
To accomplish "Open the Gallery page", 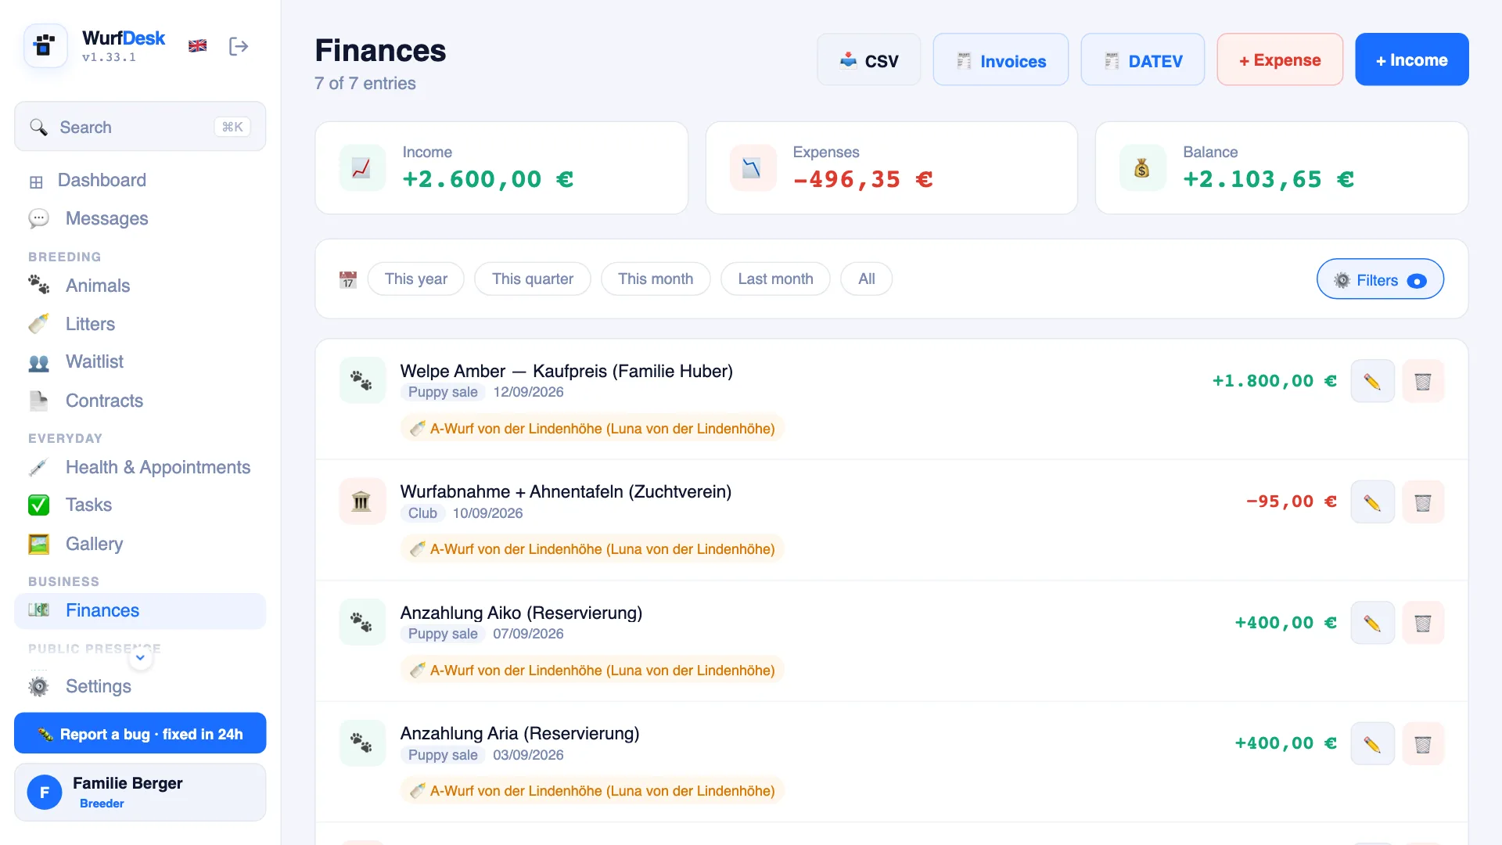I will (140, 544).
